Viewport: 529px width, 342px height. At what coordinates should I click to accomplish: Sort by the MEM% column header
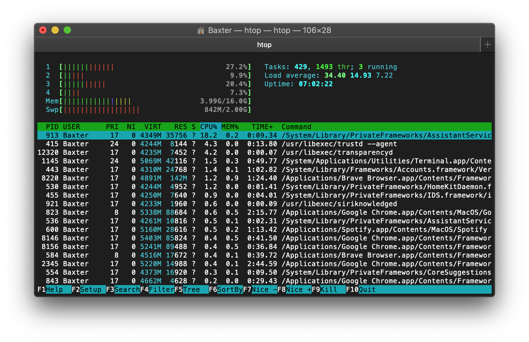click(230, 127)
